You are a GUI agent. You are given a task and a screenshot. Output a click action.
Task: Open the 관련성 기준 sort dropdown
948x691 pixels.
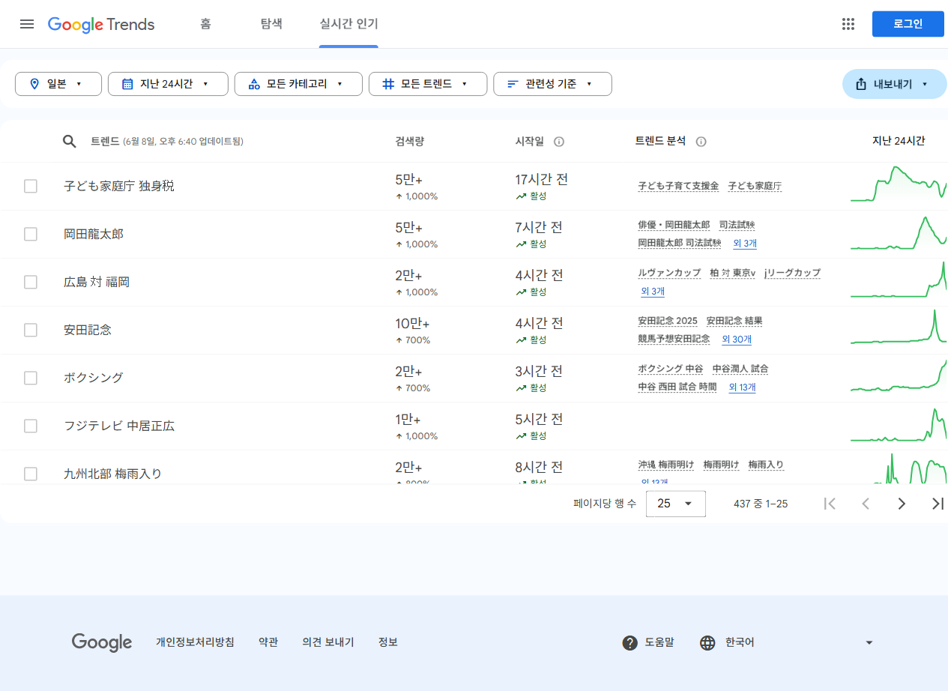click(552, 84)
